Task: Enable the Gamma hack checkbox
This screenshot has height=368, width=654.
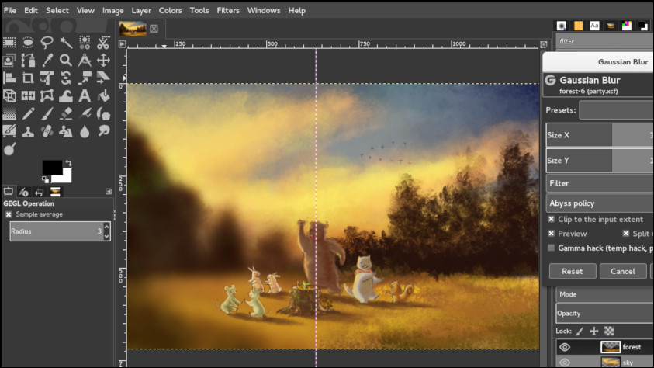Action: tap(552, 248)
